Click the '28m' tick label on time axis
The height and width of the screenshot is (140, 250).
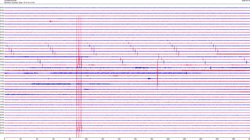[233, 139]
